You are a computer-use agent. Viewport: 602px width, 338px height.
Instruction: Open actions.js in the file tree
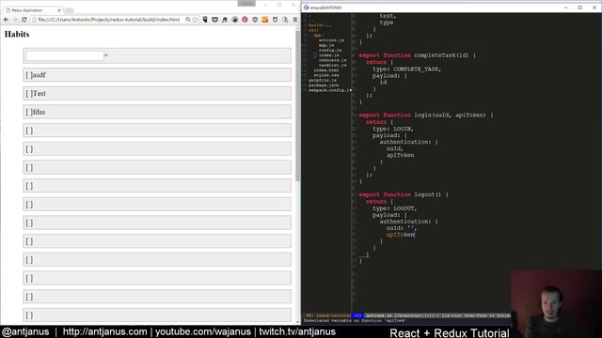(x=331, y=40)
